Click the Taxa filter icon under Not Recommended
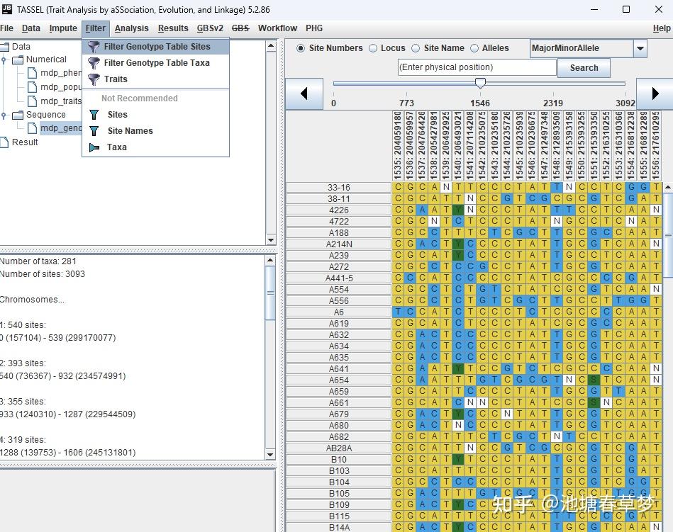The height and width of the screenshot is (532, 673). pos(94,147)
